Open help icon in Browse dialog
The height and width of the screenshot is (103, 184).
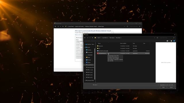coord(174,41)
